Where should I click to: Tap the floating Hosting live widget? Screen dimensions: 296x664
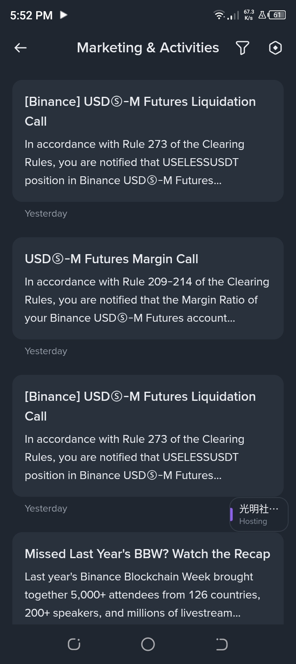(x=259, y=514)
